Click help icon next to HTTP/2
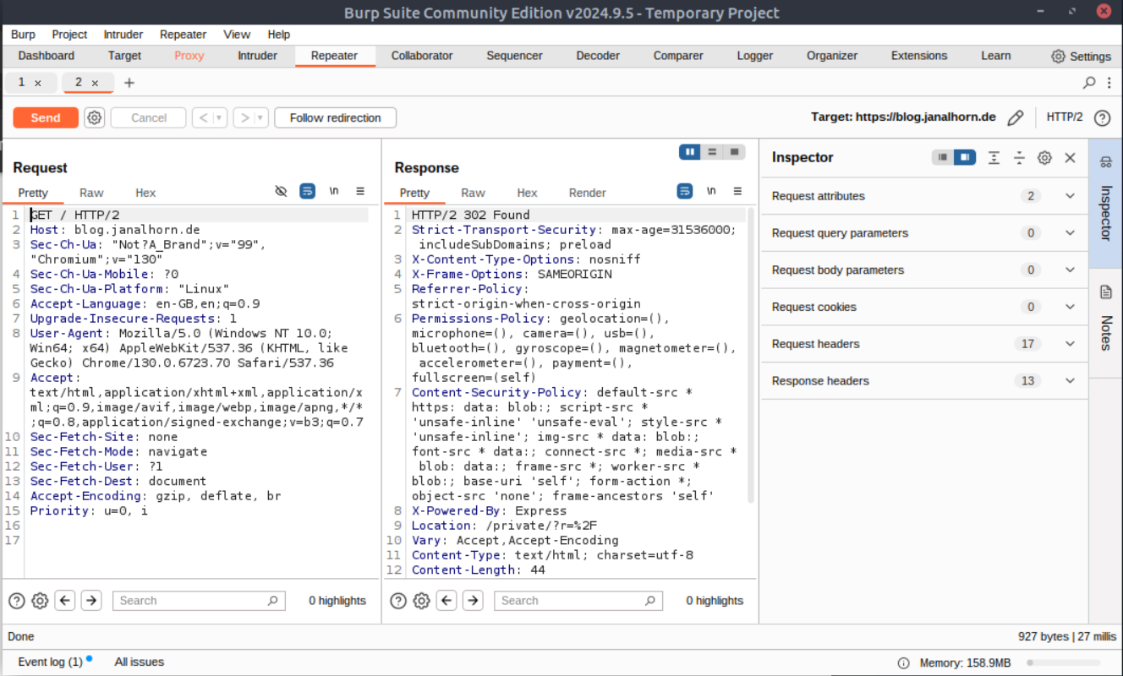 (x=1102, y=118)
